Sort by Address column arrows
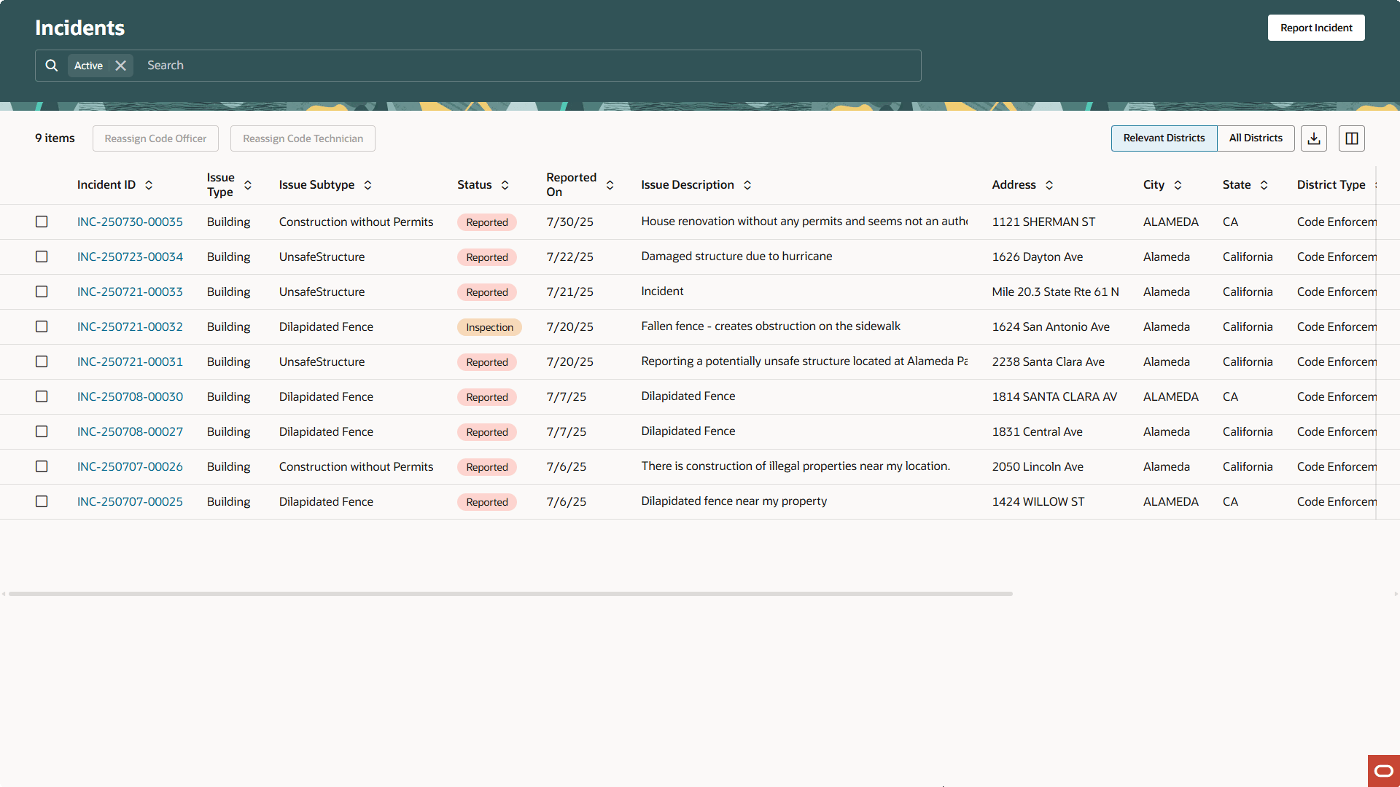 pyautogui.click(x=1049, y=185)
